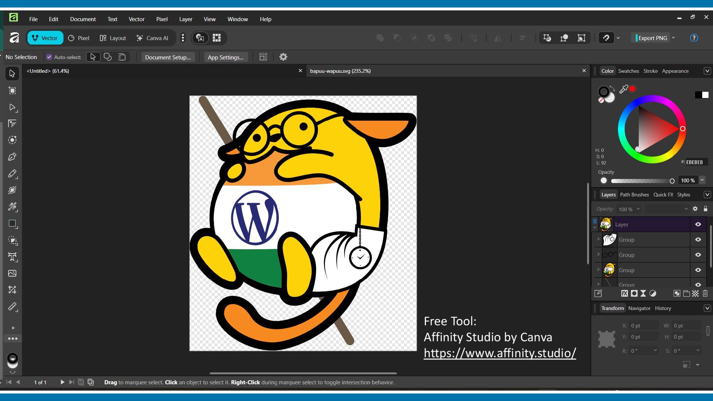Toggle the Auto-select checkbox
This screenshot has width=713, height=401.
pos(49,57)
